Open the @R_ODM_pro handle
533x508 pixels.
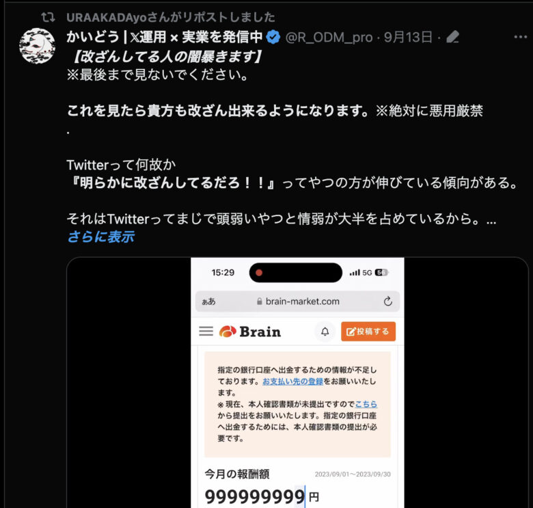click(329, 37)
